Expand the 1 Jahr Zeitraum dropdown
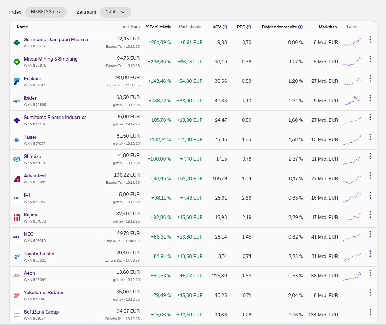The height and width of the screenshot is (325, 386). 115,12
